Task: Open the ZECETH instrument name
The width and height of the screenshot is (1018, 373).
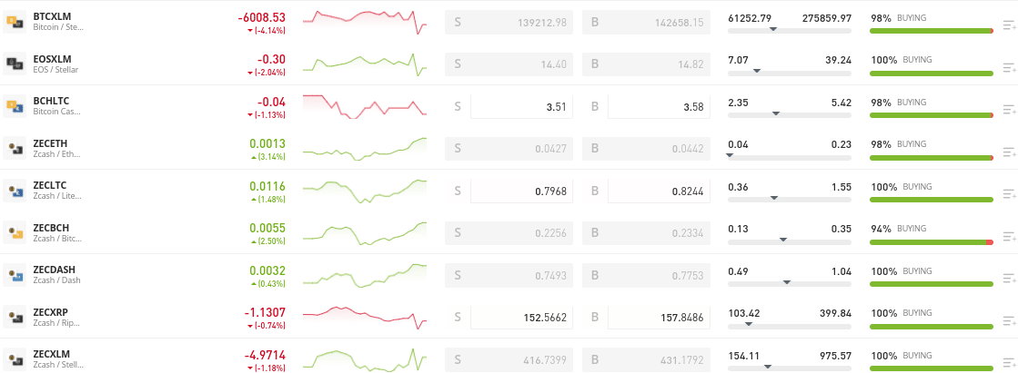Action: pos(50,143)
